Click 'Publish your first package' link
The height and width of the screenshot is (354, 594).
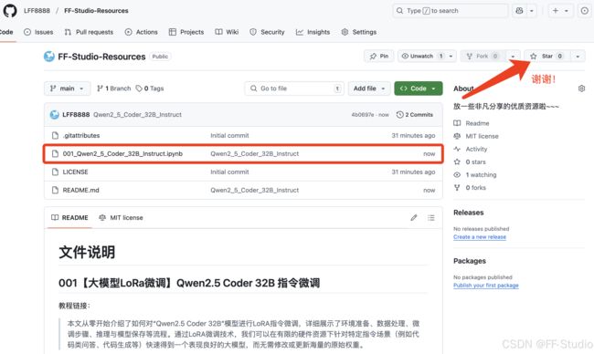click(x=486, y=286)
